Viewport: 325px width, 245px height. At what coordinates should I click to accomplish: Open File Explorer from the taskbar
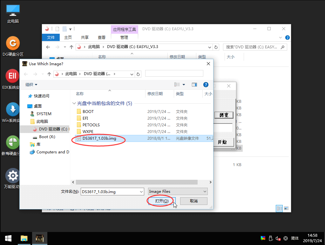[24, 238]
